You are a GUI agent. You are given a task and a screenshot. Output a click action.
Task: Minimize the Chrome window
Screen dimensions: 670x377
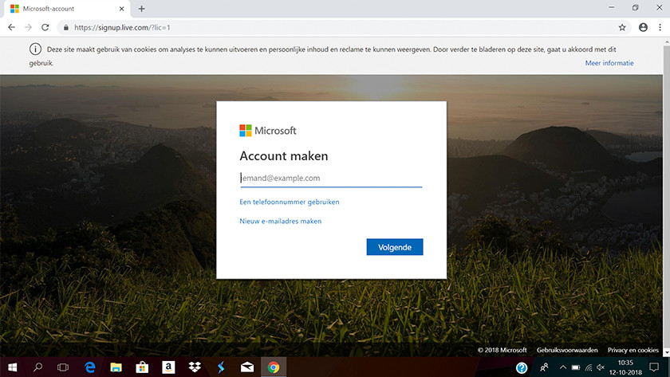[x=612, y=8]
